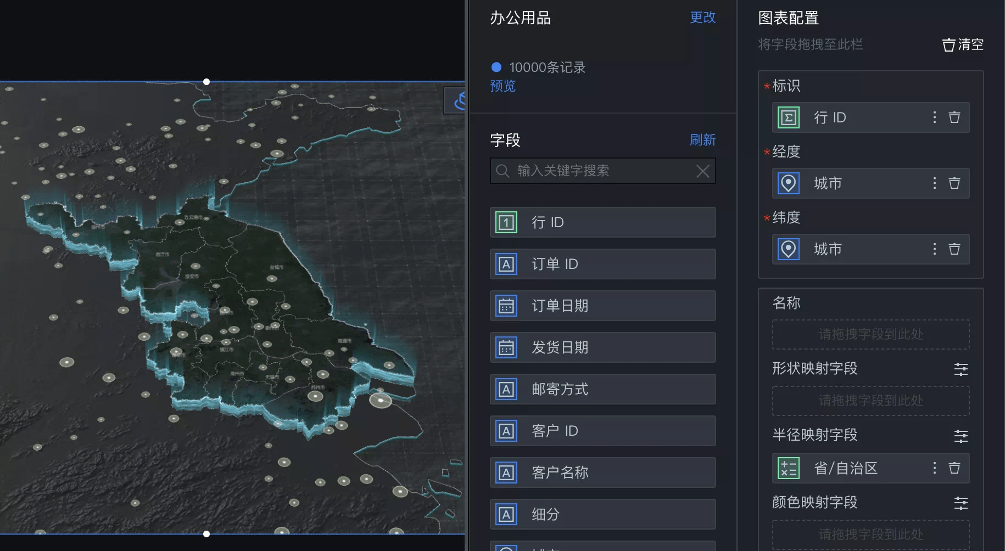Viewport: 1005px width, 551px height.
Task: Click the 颜色映射字段 drop placeholder
Action: click(x=870, y=535)
